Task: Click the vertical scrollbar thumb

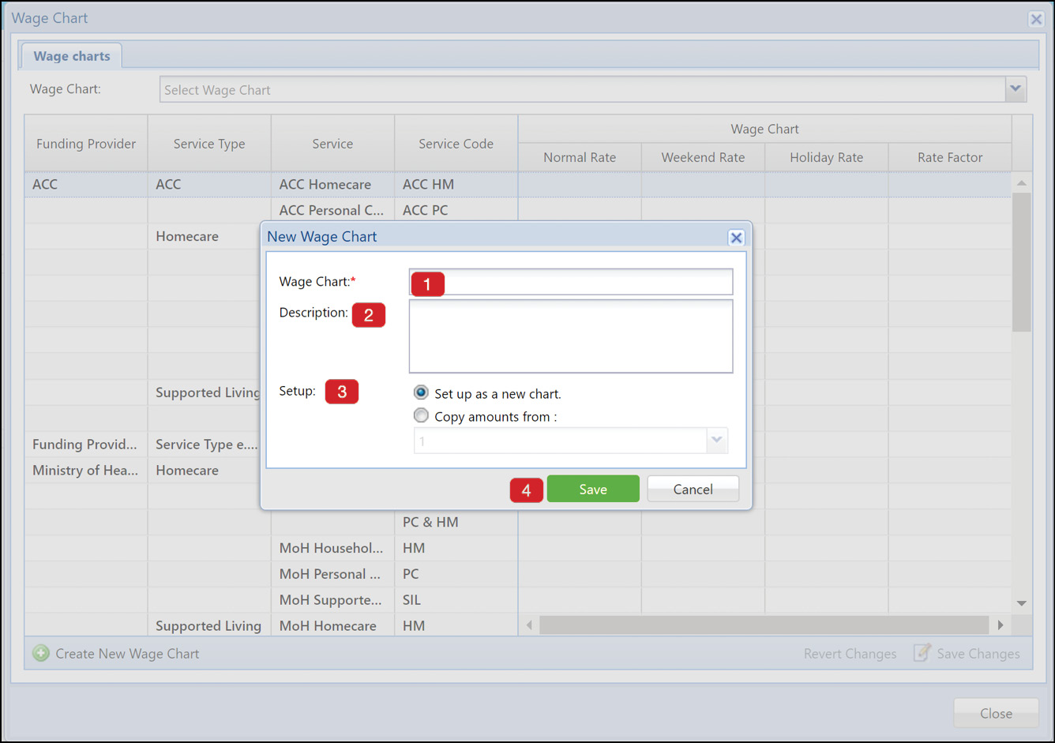Action: pos(1022,262)
